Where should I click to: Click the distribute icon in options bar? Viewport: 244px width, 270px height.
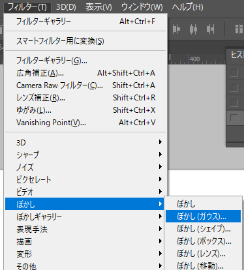[239, 29]
